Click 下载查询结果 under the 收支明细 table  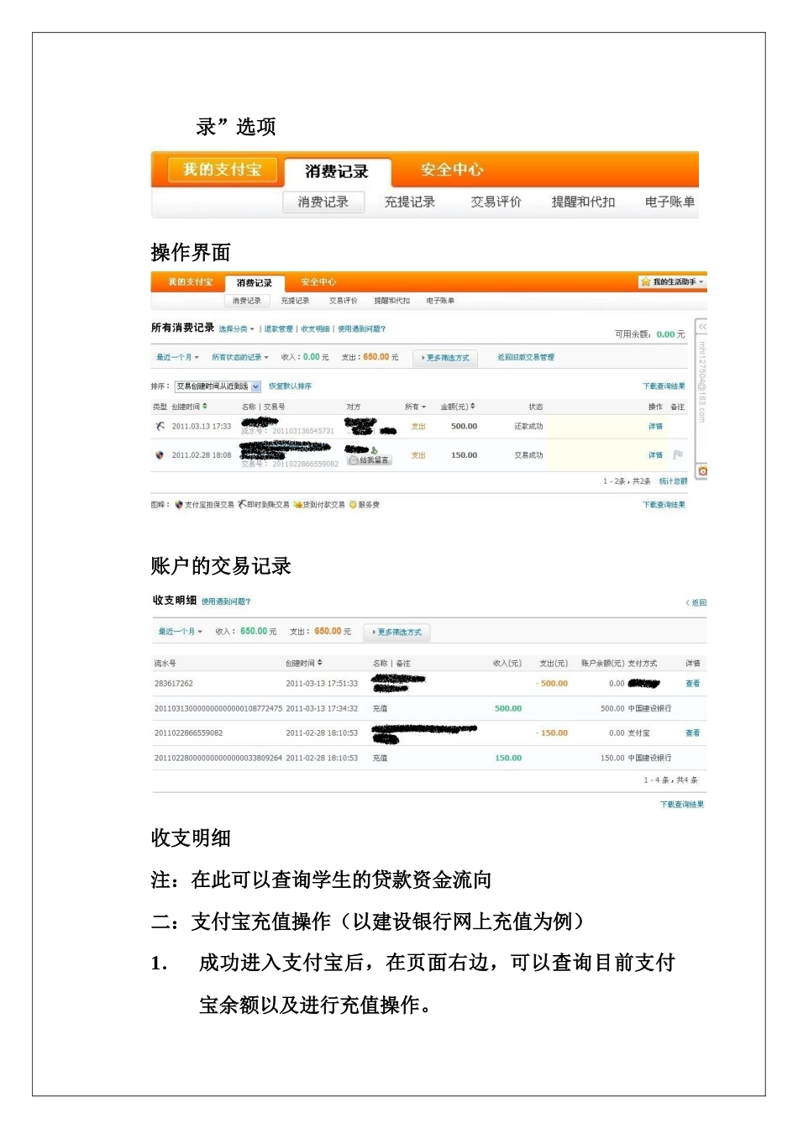click(682, 805)
